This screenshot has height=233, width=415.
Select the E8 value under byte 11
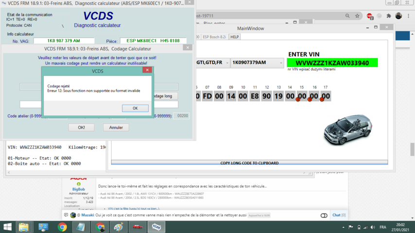coord(255,96)
